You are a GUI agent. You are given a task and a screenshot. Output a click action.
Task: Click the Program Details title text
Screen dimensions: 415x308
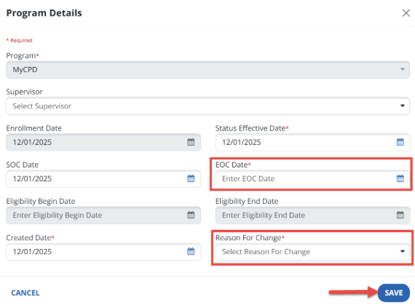point(44,13)
